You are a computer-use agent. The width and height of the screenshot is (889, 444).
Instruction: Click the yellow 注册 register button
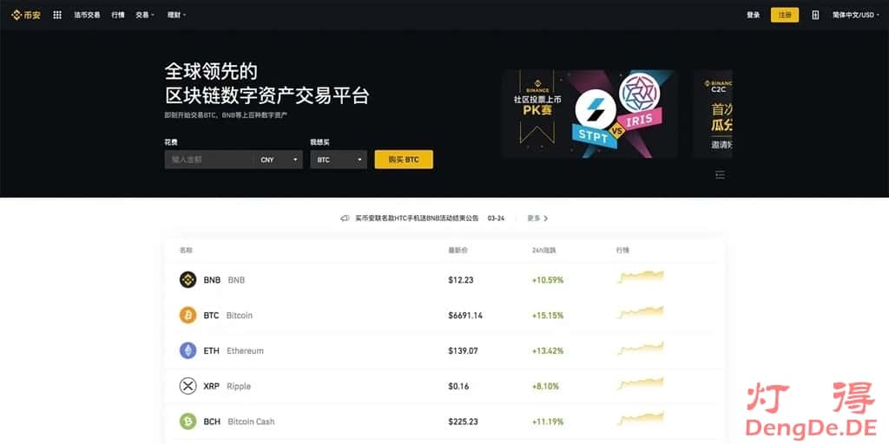(x=785, y=16)
